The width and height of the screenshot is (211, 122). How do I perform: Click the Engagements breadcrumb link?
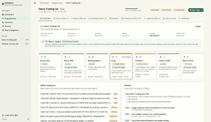tap(57, 3)
